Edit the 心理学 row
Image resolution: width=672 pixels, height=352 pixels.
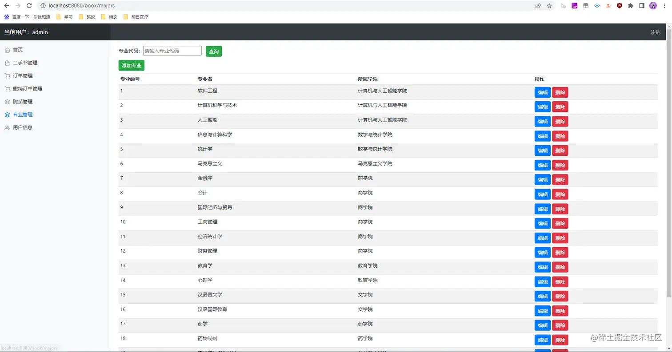point(543,282)
